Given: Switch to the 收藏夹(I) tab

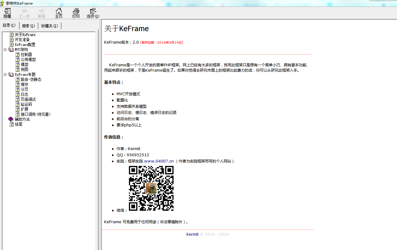Looking at the screenshot, I should pos(50,26).
